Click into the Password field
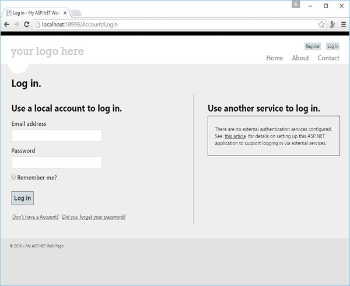 point(57,163)
